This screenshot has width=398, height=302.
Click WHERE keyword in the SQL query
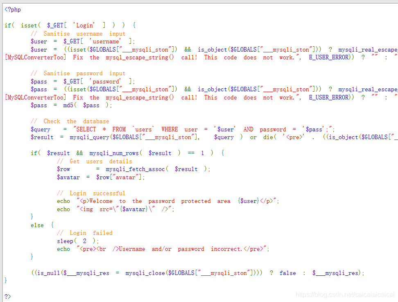pos(170,129)
